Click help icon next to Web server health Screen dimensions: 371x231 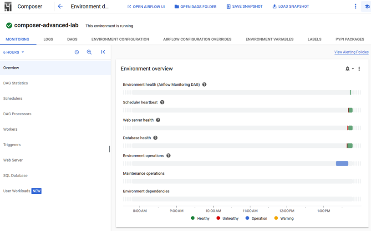point(158,120)
